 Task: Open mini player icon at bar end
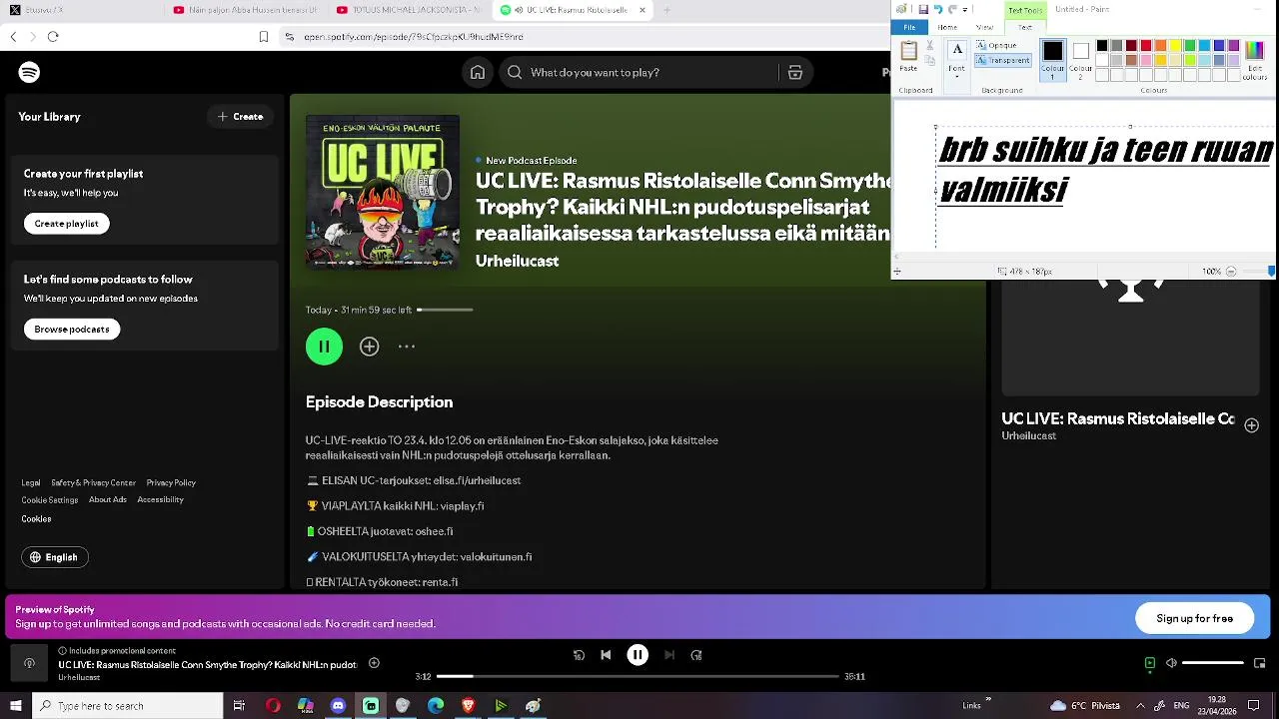(1259, 663)
